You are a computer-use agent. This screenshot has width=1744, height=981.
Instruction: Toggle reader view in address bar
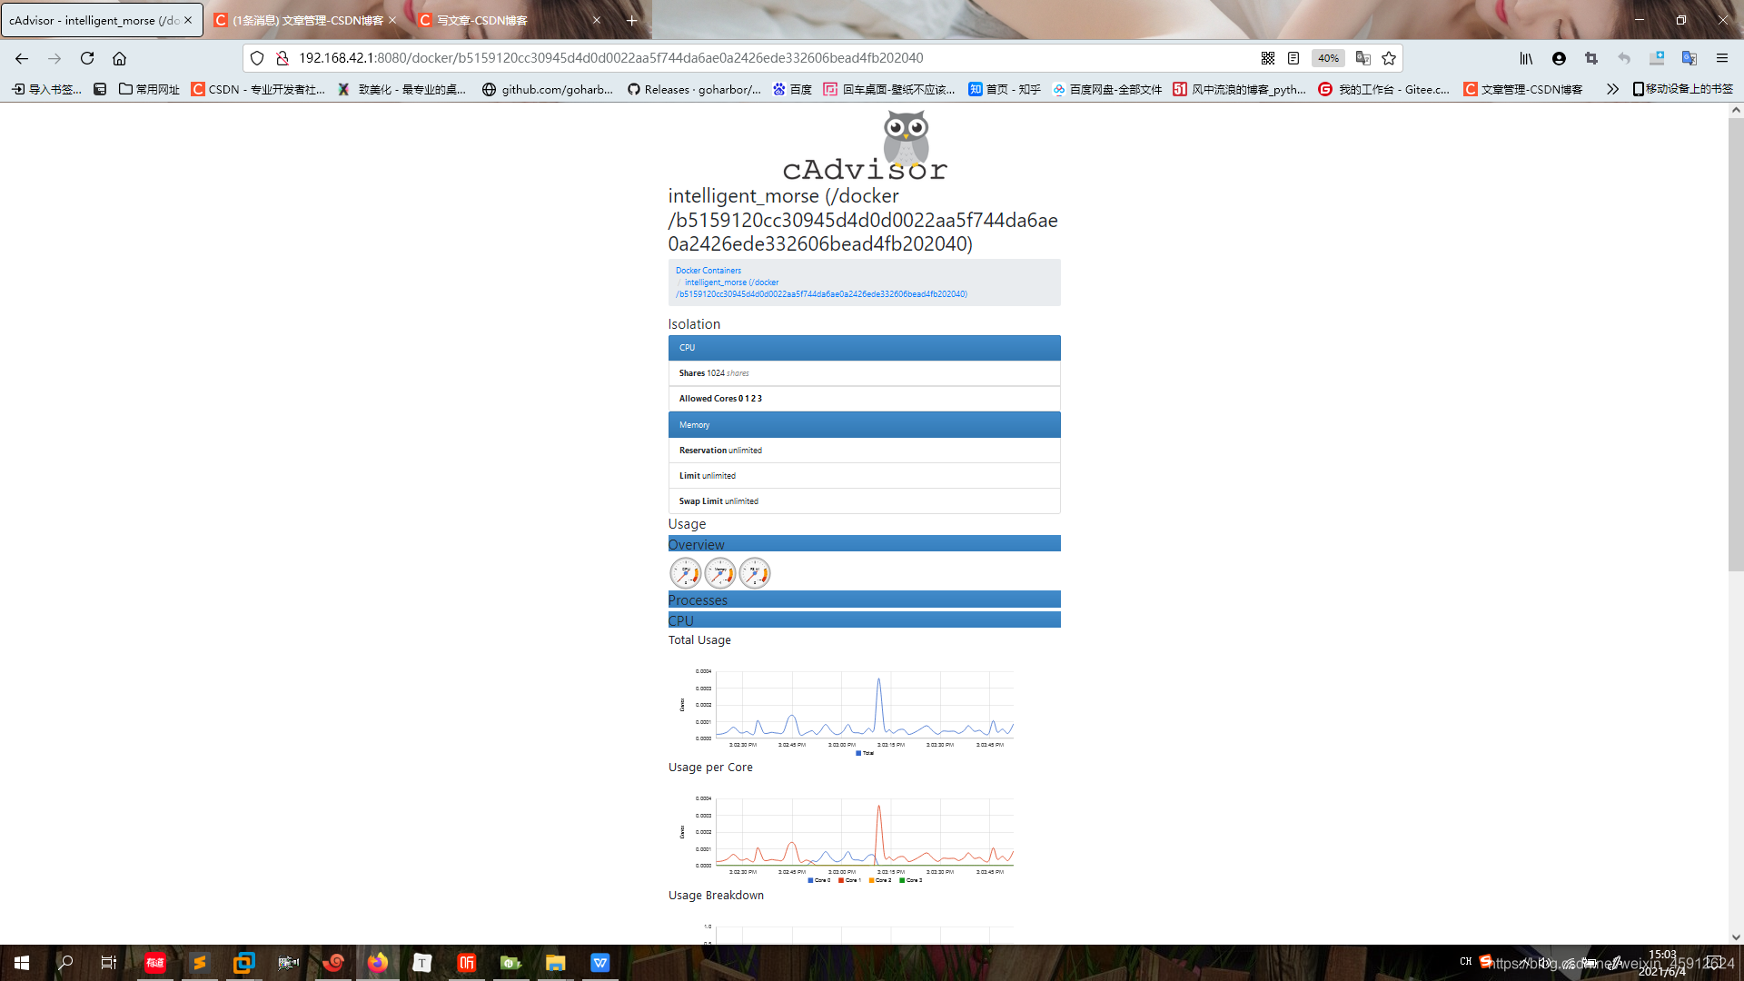[x=1293, y=58]
